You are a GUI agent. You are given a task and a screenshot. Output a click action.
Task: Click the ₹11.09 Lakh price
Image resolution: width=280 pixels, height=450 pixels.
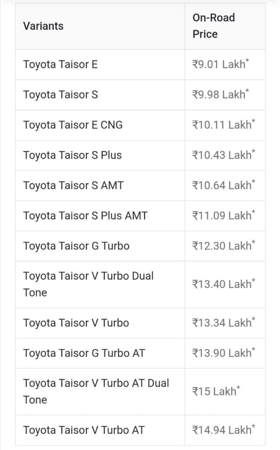tap(223, 216)
